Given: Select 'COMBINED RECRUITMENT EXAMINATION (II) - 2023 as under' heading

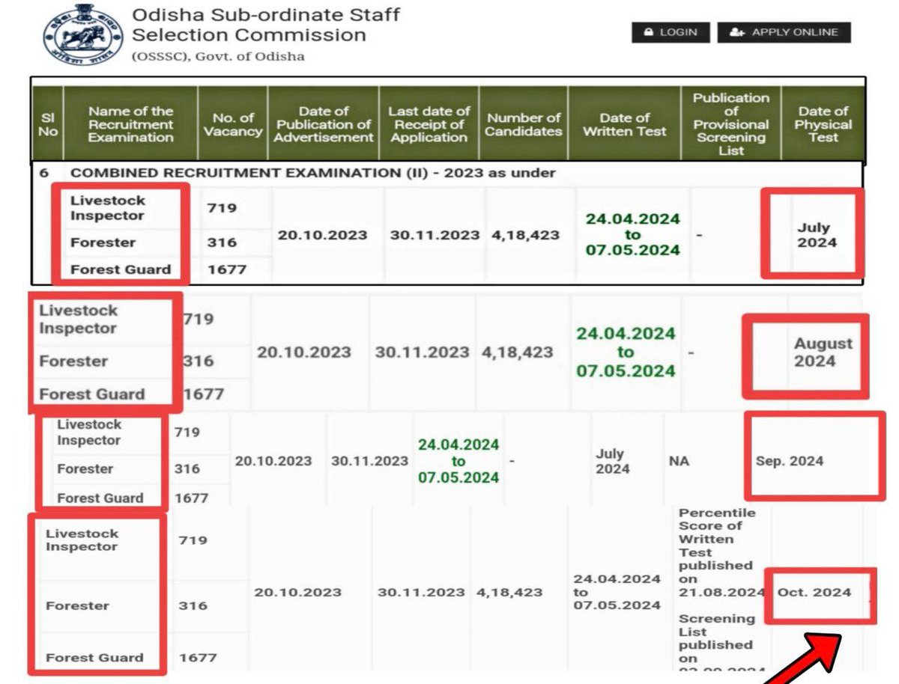Looking at the screenshot, I should (x=312, y=173).
